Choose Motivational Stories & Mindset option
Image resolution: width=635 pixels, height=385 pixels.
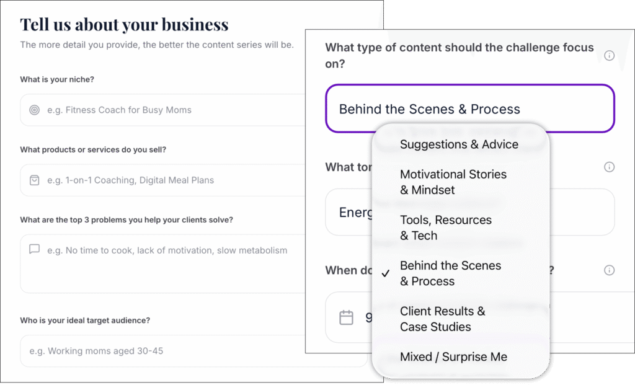[453, 182]
